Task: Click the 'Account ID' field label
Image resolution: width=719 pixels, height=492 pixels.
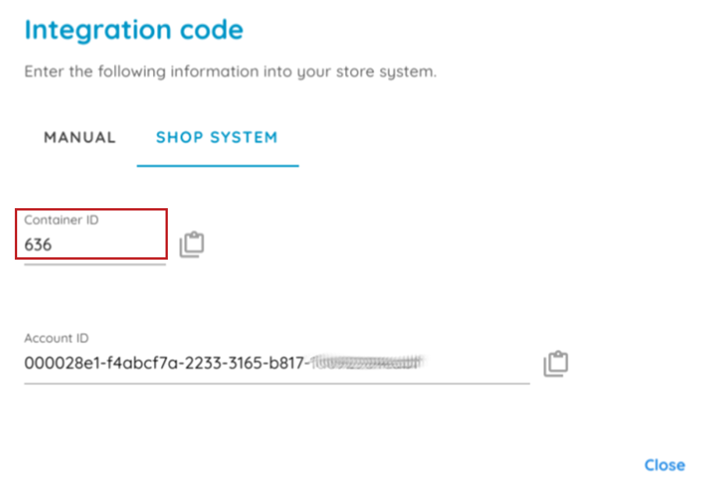Action: (x=57, y=338)
